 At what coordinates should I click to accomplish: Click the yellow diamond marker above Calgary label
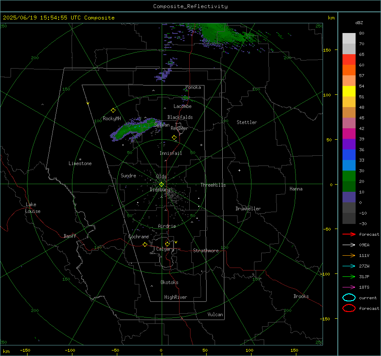[x=167, y=244]
